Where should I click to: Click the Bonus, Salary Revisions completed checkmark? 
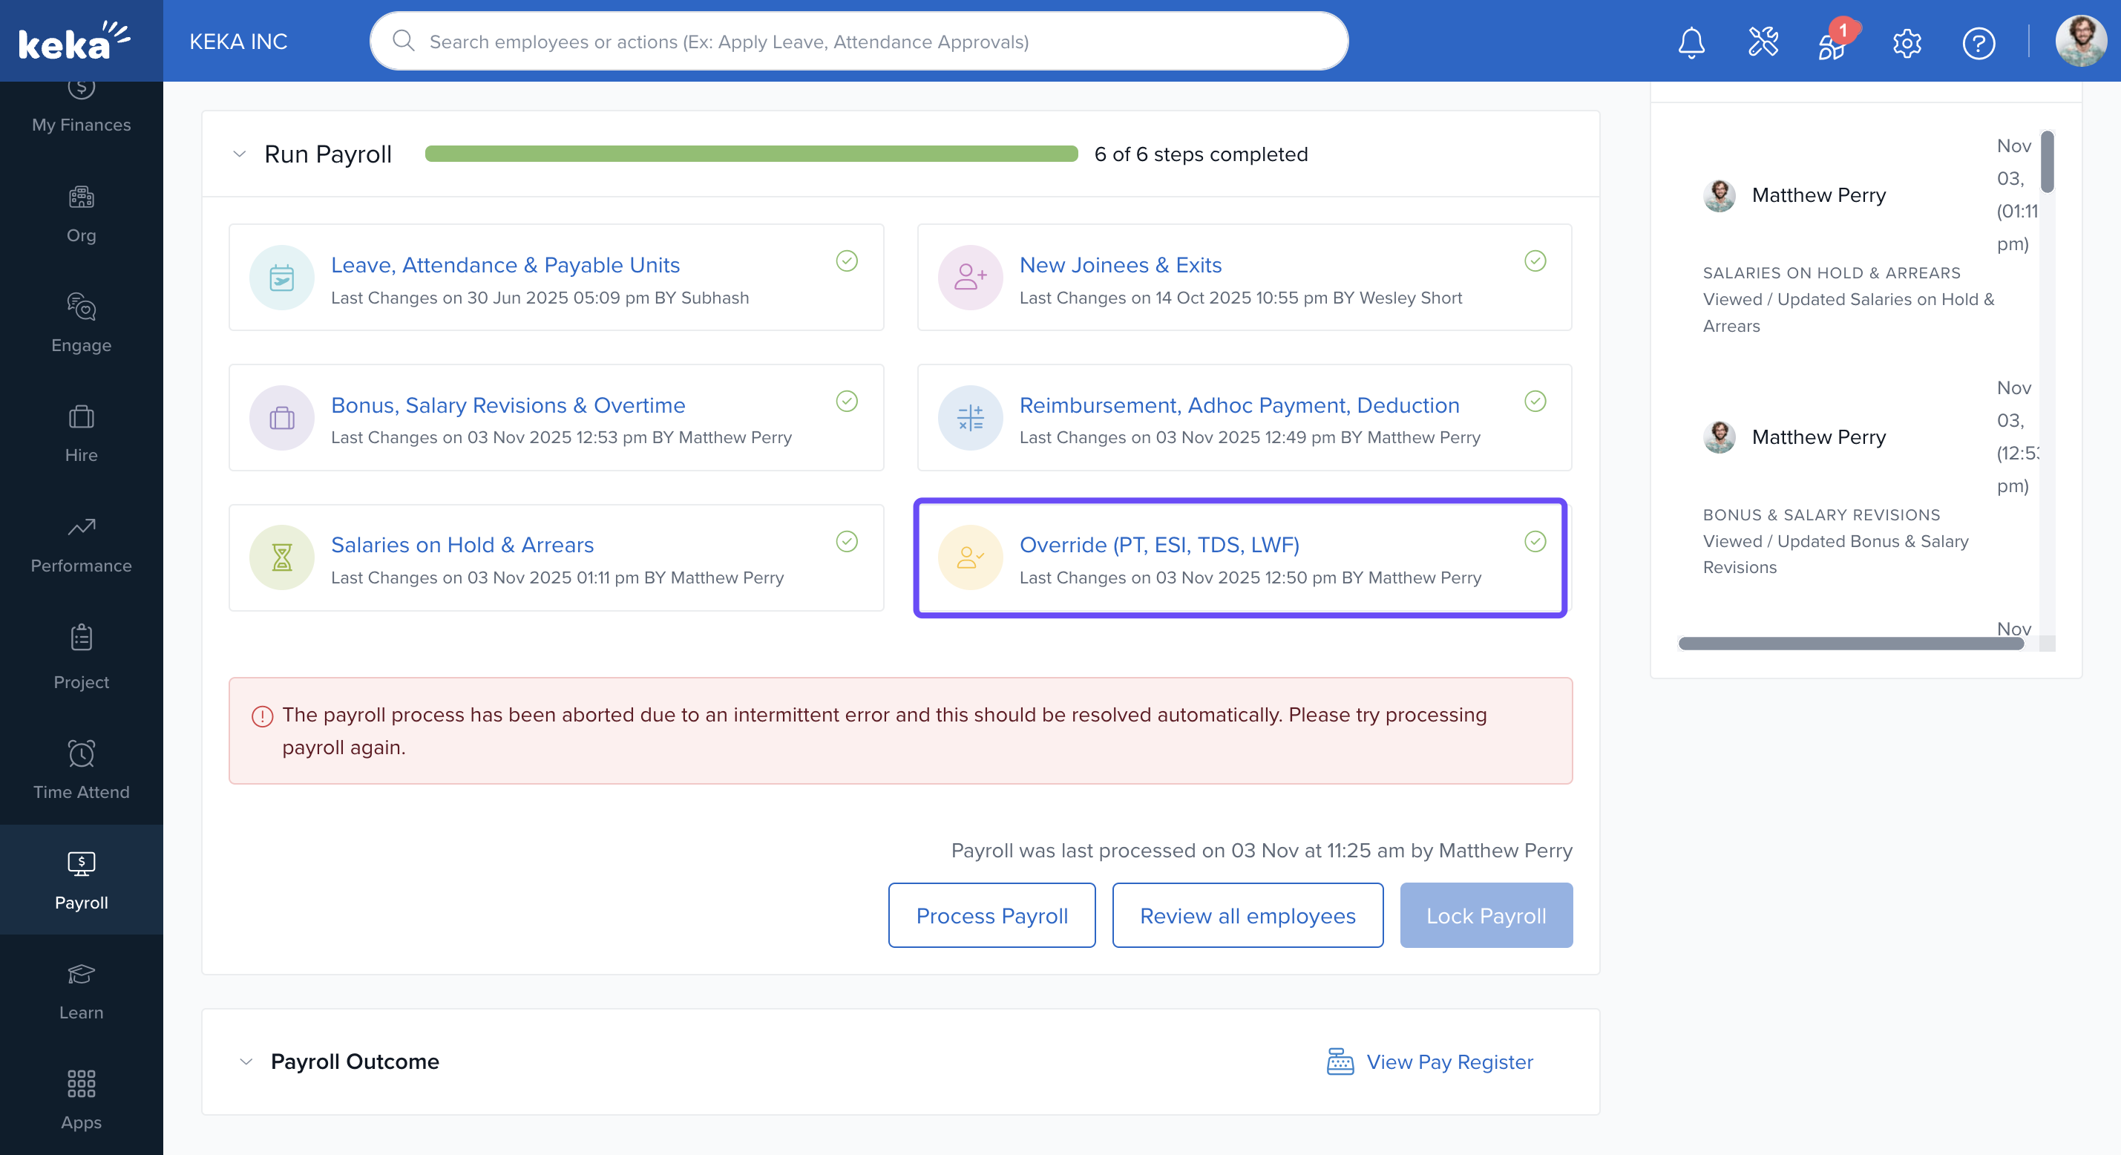click(847, 401)
